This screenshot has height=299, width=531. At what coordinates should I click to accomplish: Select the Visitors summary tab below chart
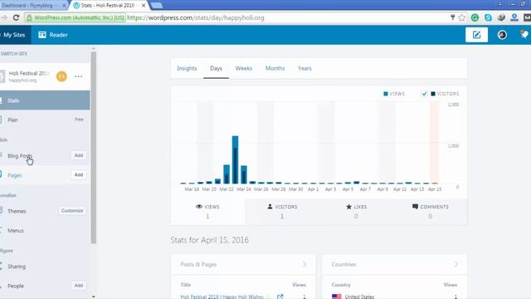[x=282, y=211]
